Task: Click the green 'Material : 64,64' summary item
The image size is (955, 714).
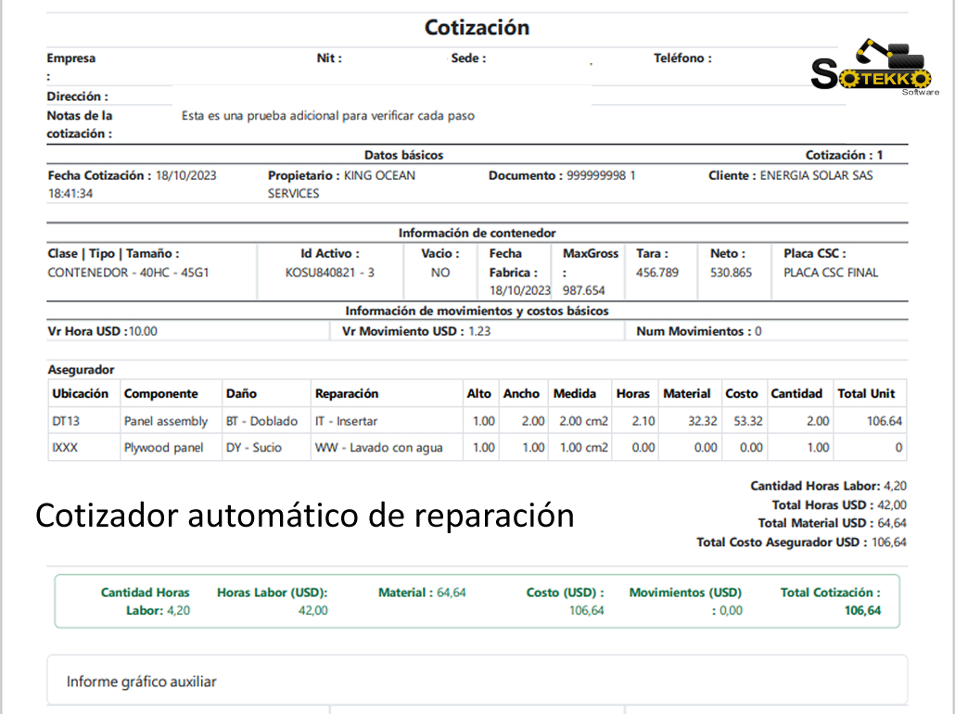Action: [x=422, y=593]
